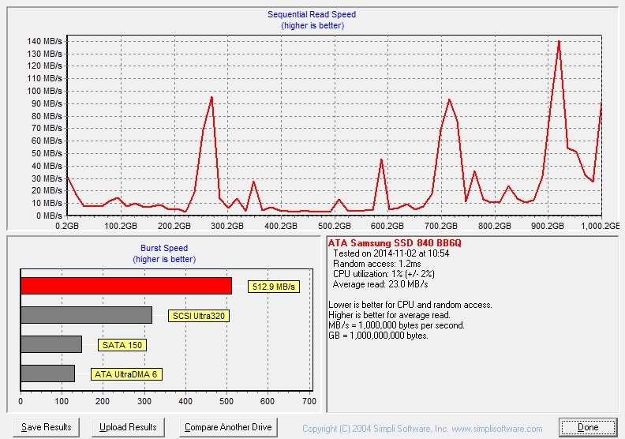Click the copyright Simpli Software text
Image resolution: width=625 pixels, height=439 pixels.
(422, 429)
